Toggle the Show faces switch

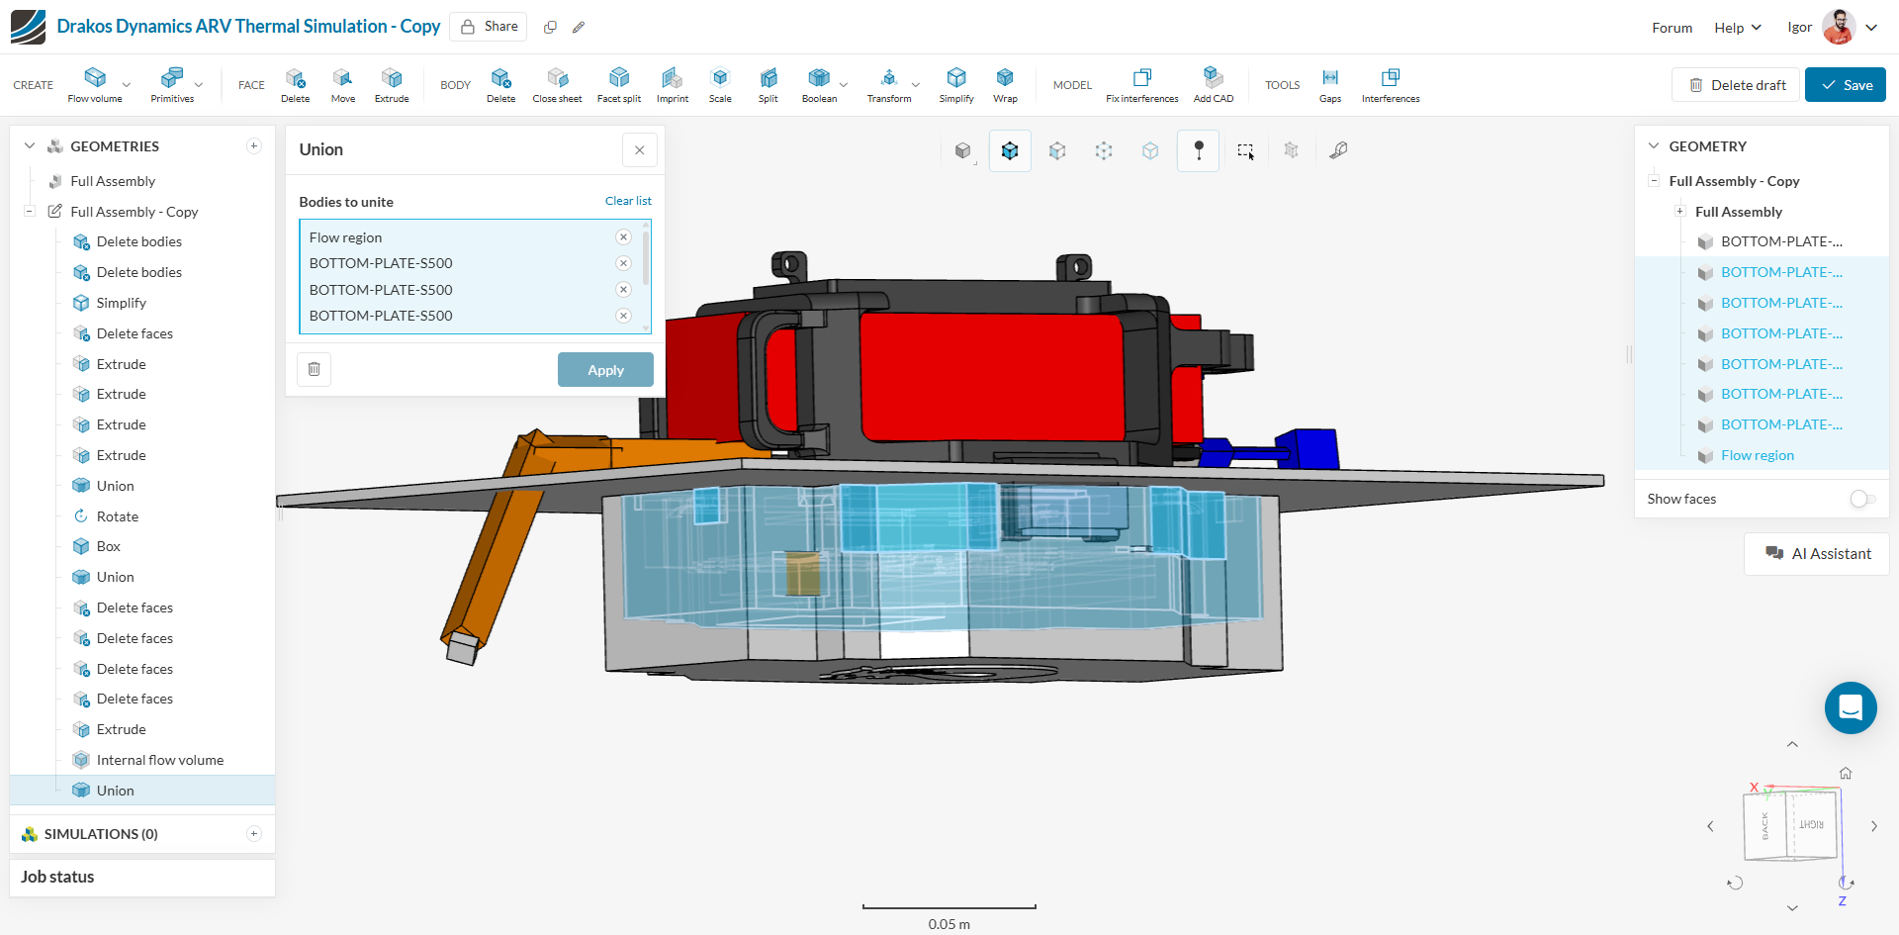[1862, 499]
